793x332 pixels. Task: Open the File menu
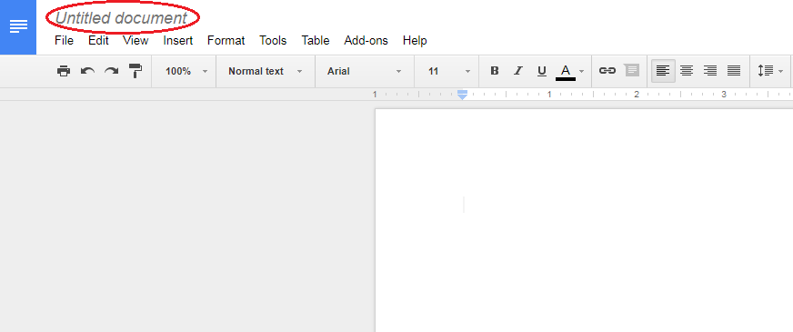[65, 41]
